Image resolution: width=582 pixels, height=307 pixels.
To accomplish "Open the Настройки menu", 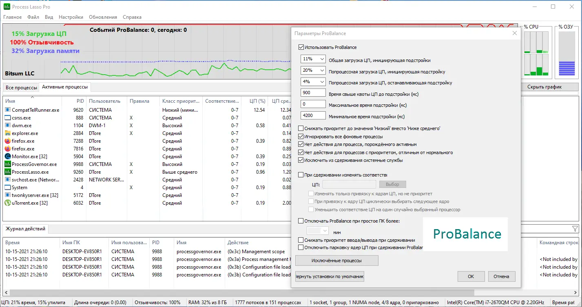I will coord(71,17).
